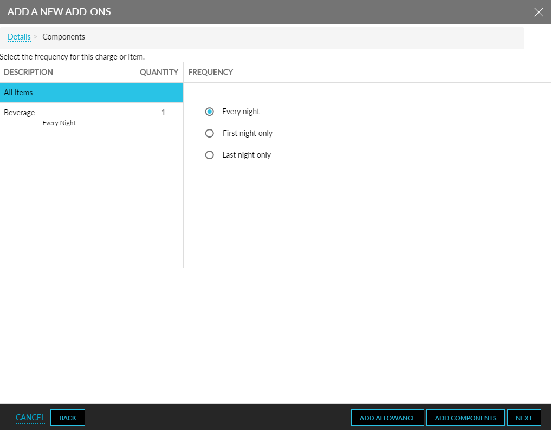Click the ADD ALLOWANCE button
Viewport: 551px width, 430px height.
[387, 418]
